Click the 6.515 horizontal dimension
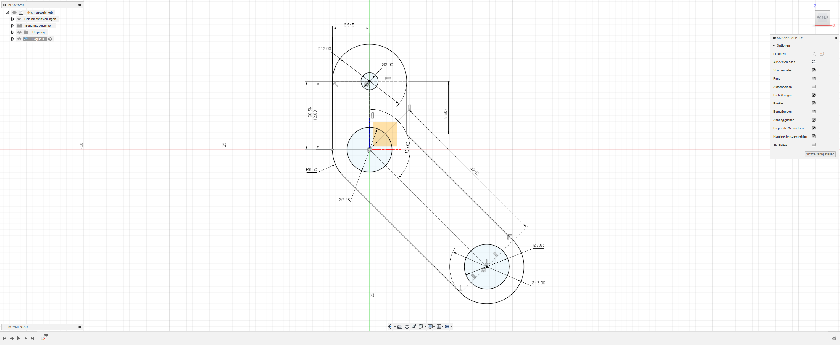 tap(349, 25)
